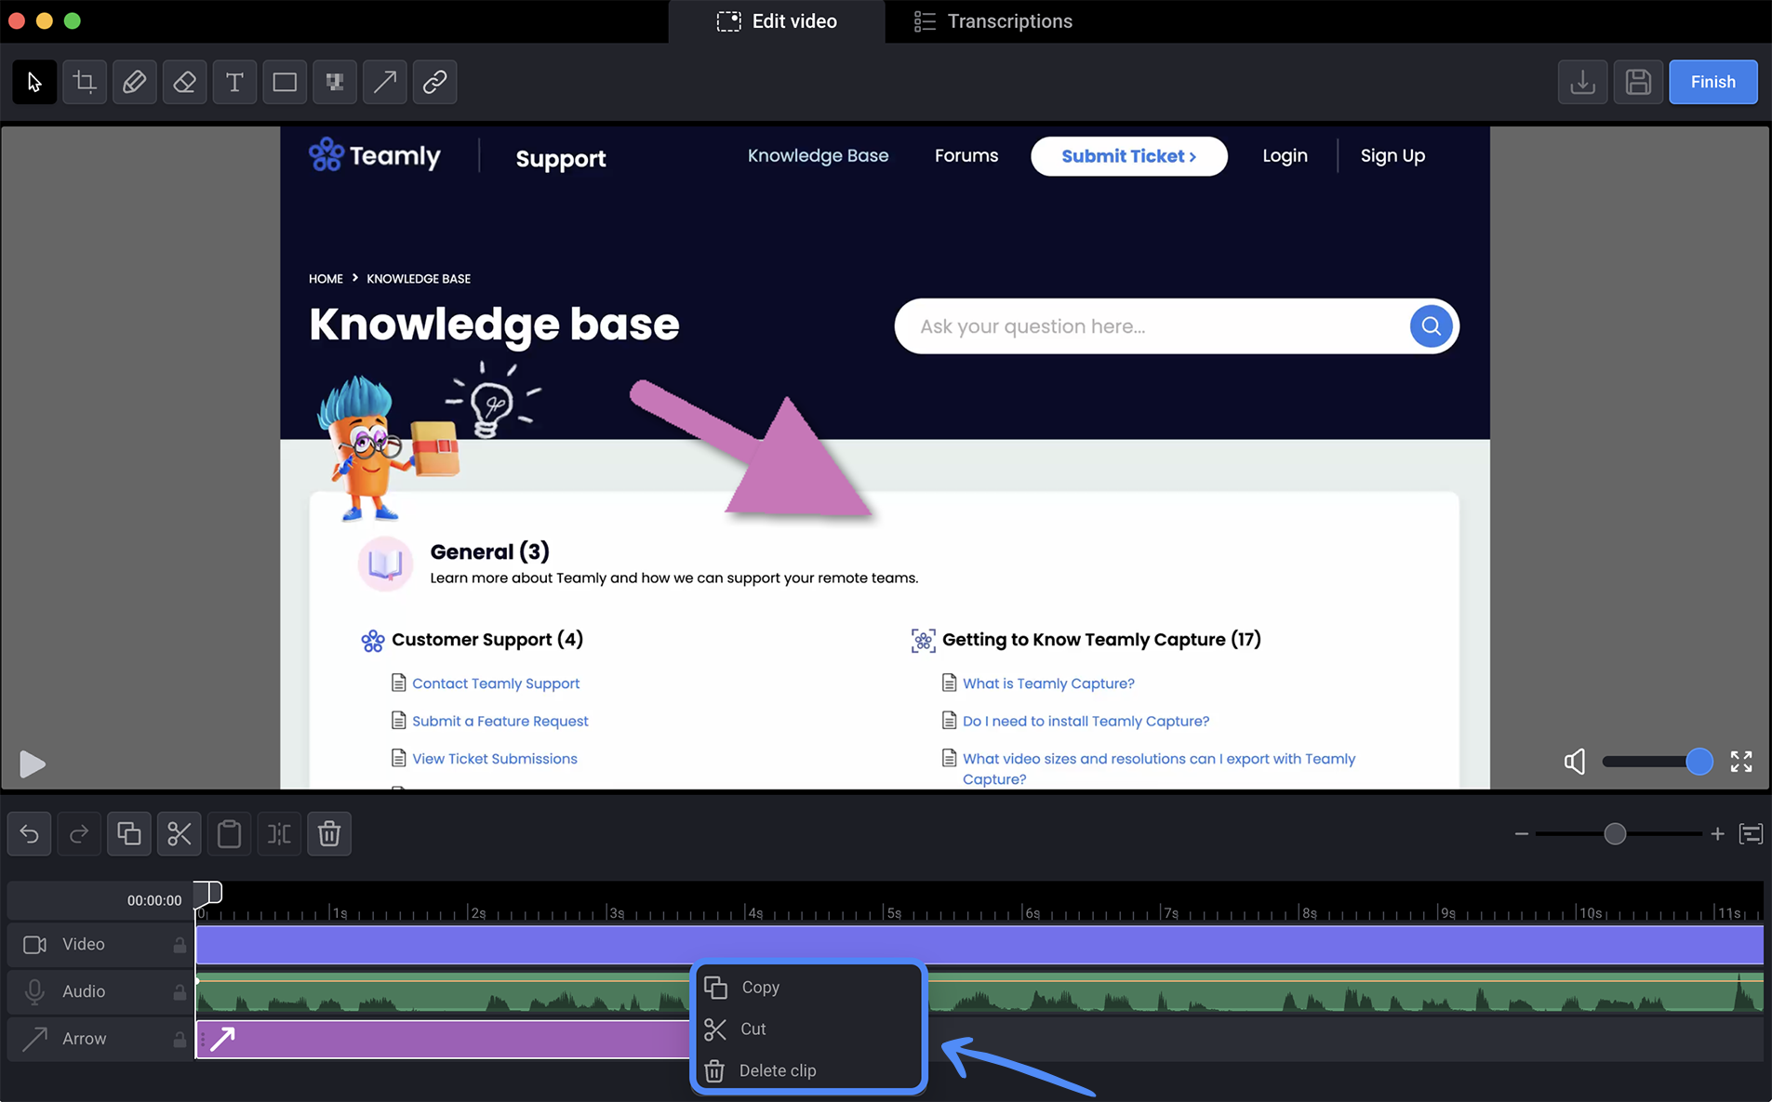Select the Blur/pixelate tool
The width and height of the screenshot is (1772, 1102).
(335, 82)
